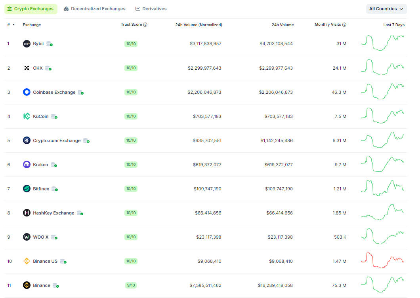Click the reserves badge beside Bitfinex
This screenshot has width=420, height=298.
click(x=55, y=189)
